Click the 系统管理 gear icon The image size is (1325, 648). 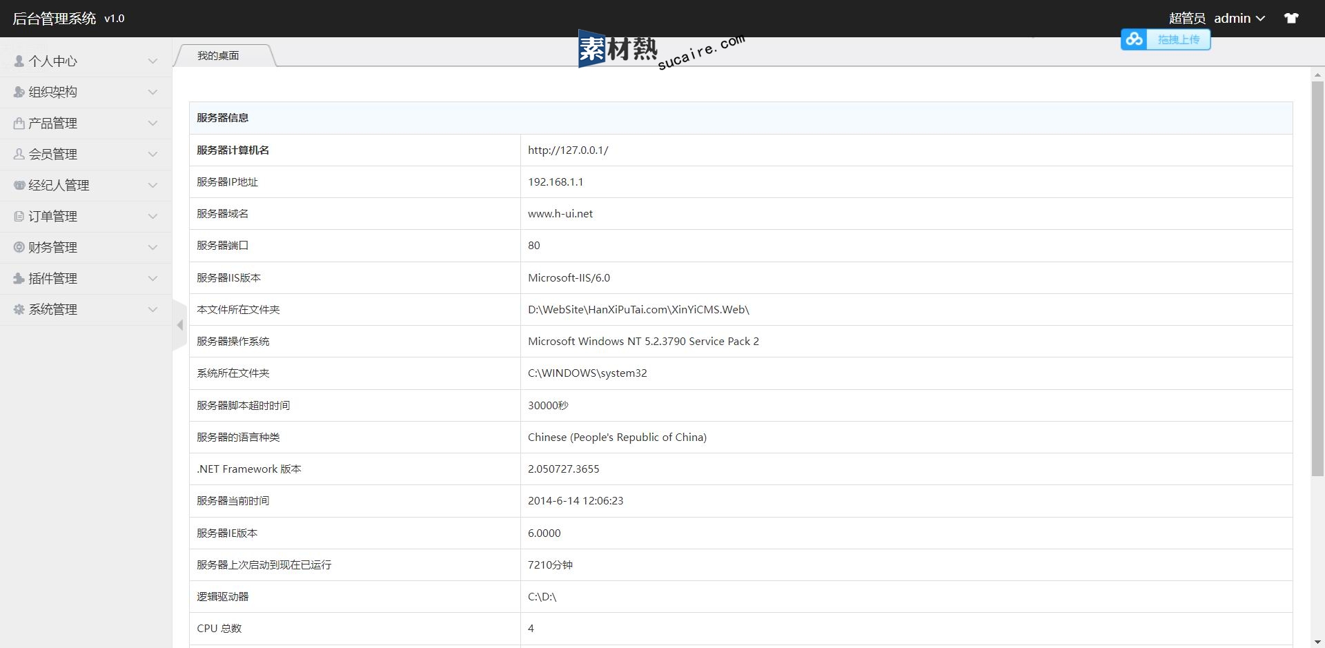click(19, 309)
